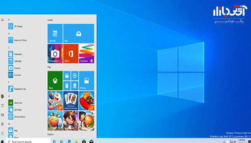Open the small Calculator tile
The height and width of the screenshot is (143, 251).
coord(67,86)
